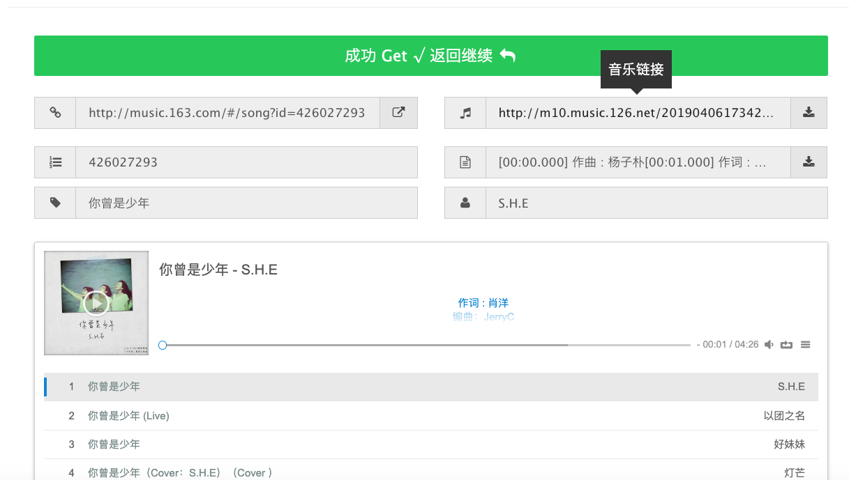Click the lyric line 作词 : 肖洋
This screenshot has width=849, height=480.
coord(483,303)
